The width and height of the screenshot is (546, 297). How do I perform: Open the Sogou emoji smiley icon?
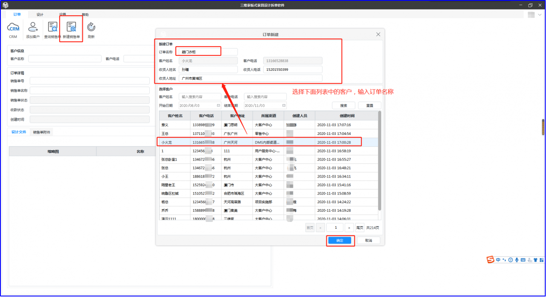click(x=510, y=259)
